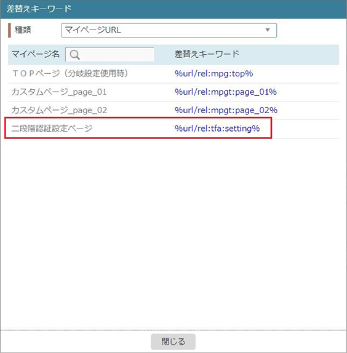Image resolution: width=347 pixels, height=353 pixels.
Task: Click the 種類 field label
Action: click(x=23, y=30)
